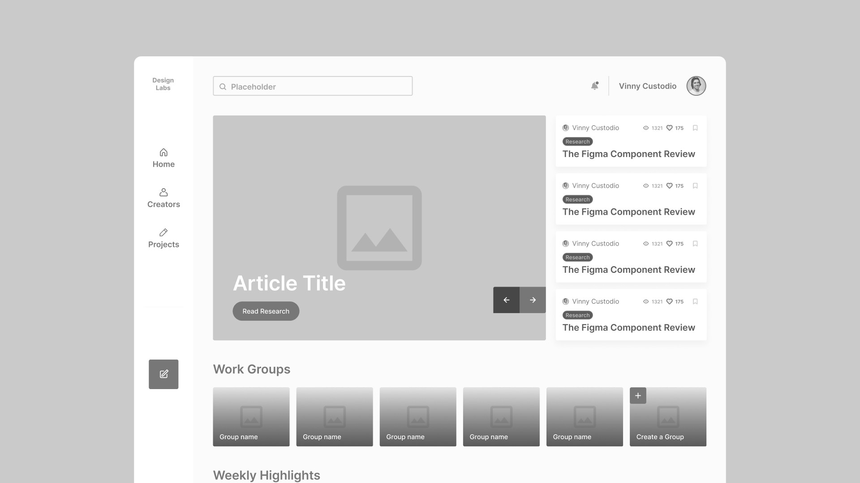Click the search magnifier icon

point(223,87)
